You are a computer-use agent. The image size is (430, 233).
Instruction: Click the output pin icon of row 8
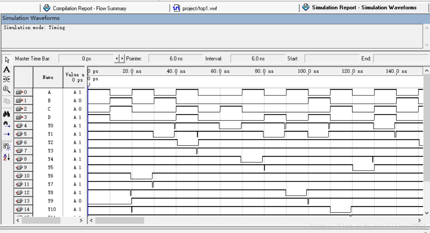point(19,159)
